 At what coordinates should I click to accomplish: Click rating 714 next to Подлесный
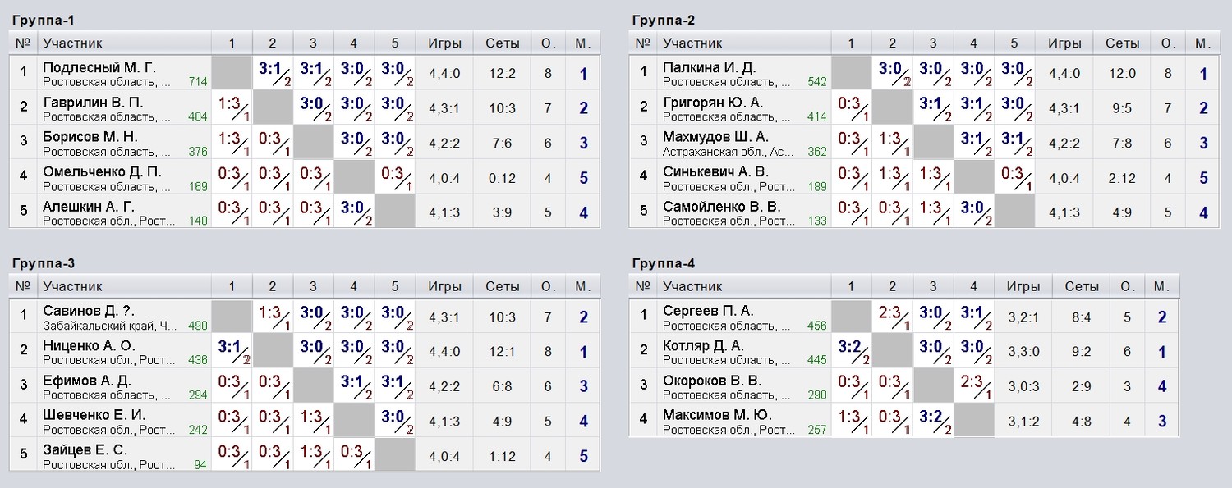tap(197, 82)
